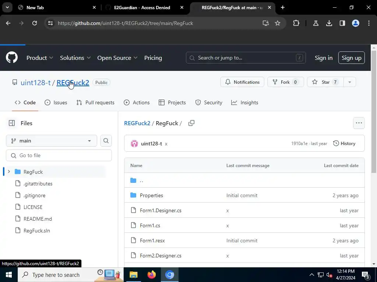The image size is (377, 282).
Task: Click install app icon in address bar
Action: tap(266, 23)
